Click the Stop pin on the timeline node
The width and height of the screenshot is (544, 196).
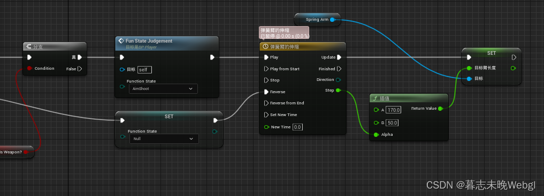pos(266,80)
